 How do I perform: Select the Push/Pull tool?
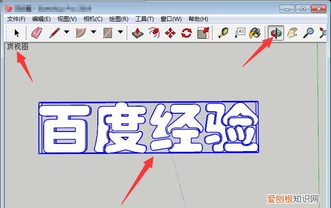point(137,33)
